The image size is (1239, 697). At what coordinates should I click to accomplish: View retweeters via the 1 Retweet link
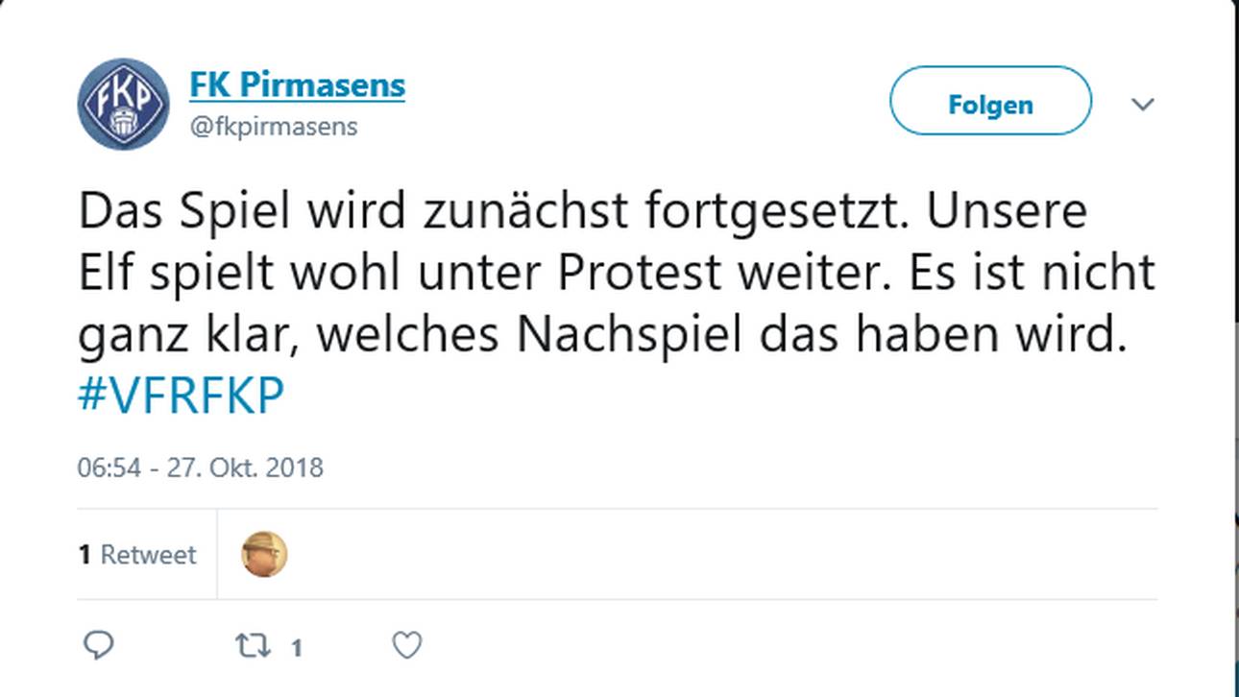(x=137, y=554)
